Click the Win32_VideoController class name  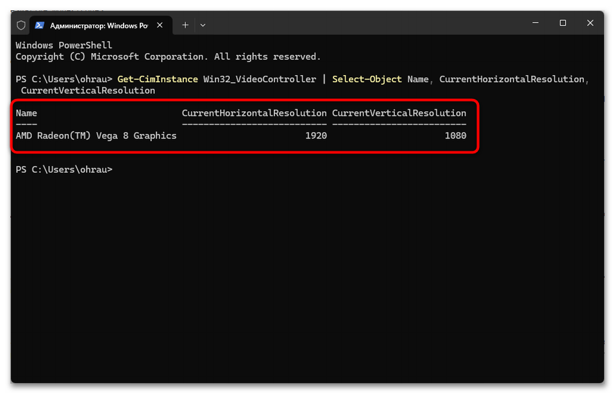[260, 79]
